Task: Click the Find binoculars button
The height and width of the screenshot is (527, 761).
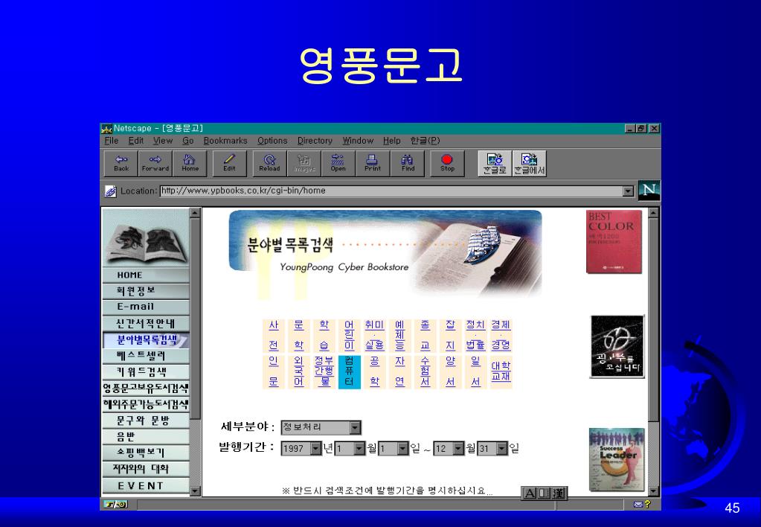Action: (408, 163)
